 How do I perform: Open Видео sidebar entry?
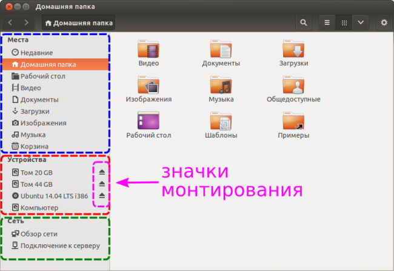click(55, 88)
